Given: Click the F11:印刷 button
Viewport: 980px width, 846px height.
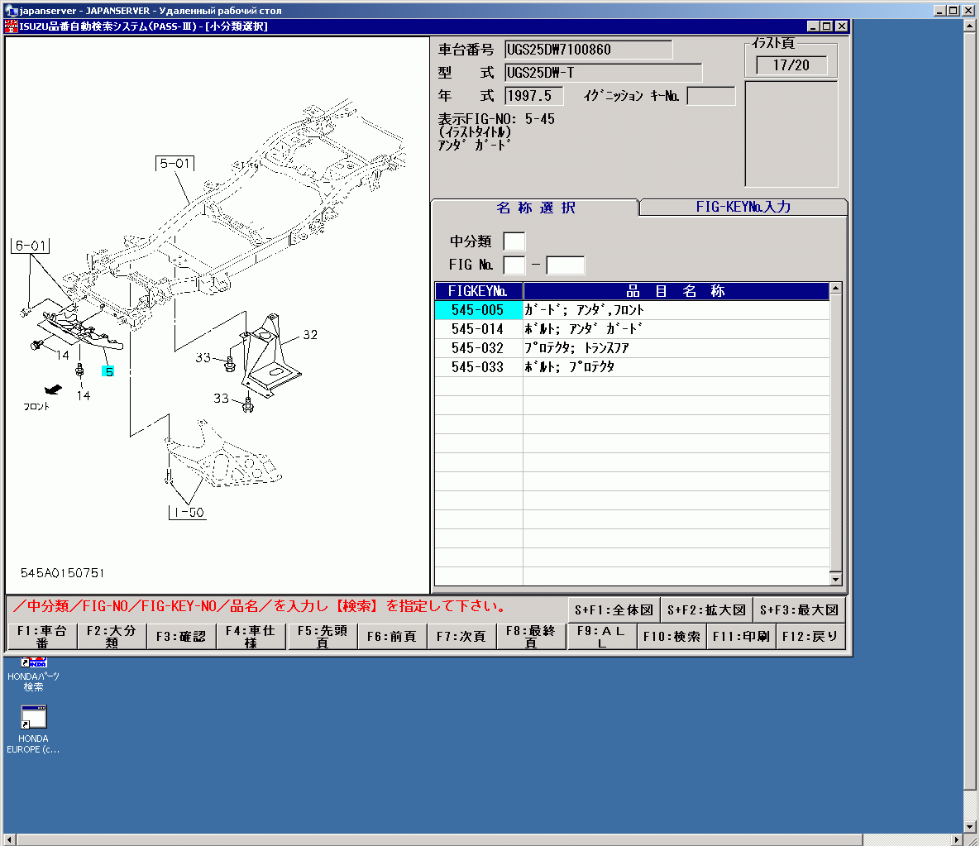Looking at the screenshot, I should (x=741, y=637).
